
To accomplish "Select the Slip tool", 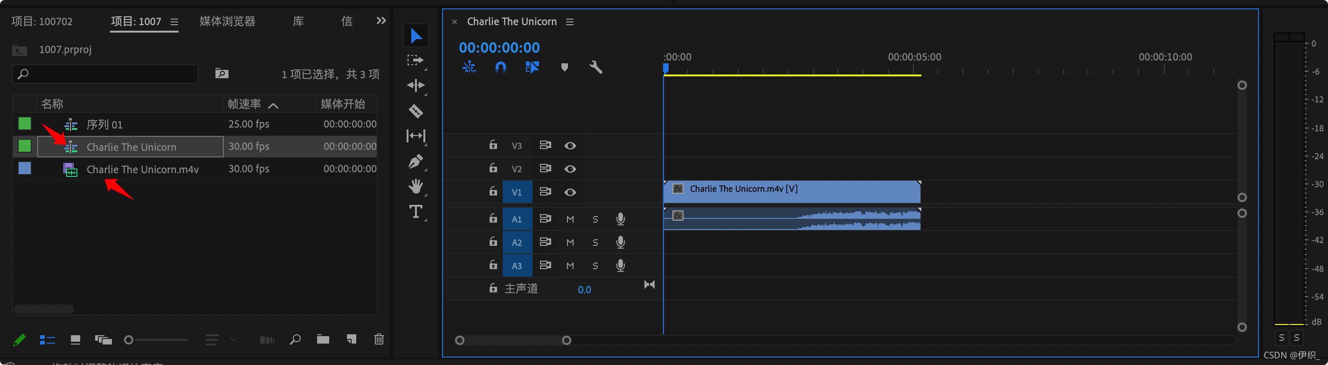I will pyautogui.click(x=415, y=136).
